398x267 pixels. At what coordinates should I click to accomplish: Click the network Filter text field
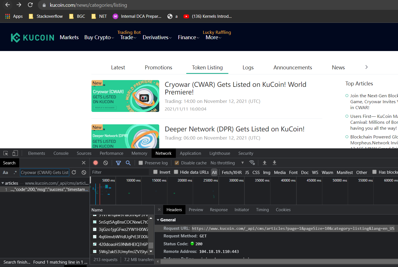(119, 172)
